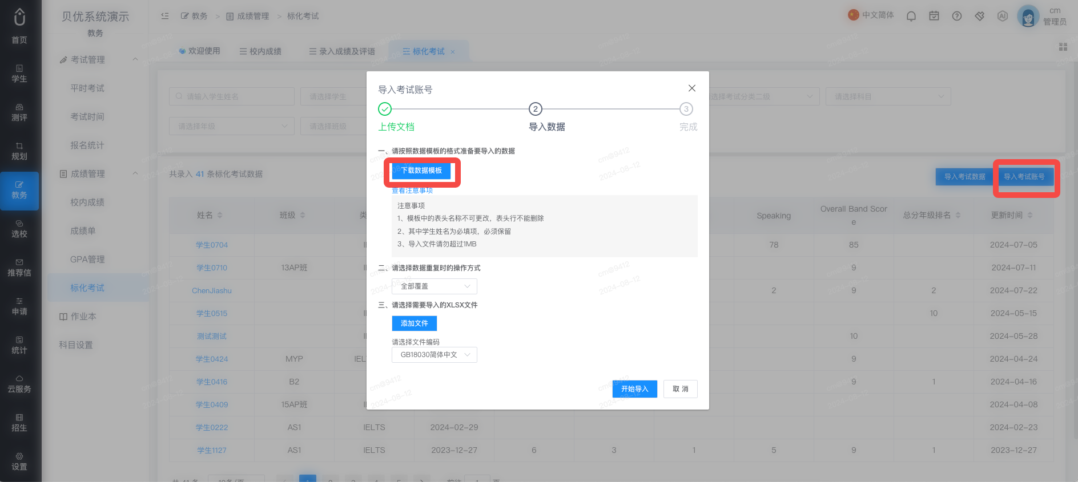Click 添加文件 button
This screenshot has width=1078, height=482.
click(x=415, y=323)
